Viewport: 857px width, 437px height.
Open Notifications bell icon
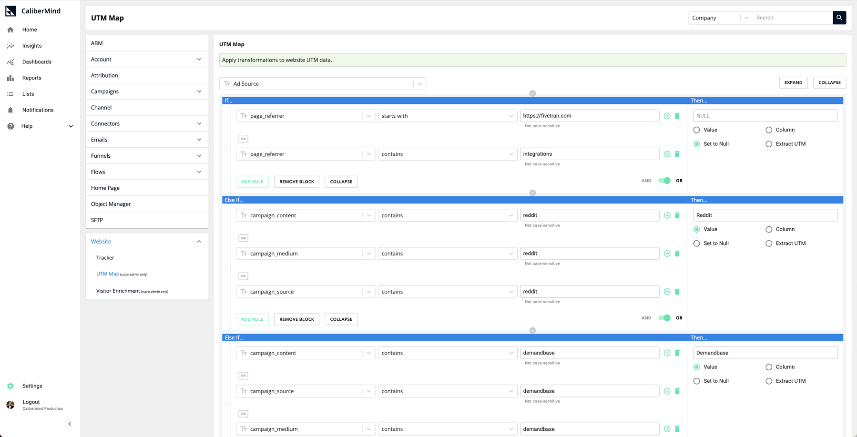(10, 110)
